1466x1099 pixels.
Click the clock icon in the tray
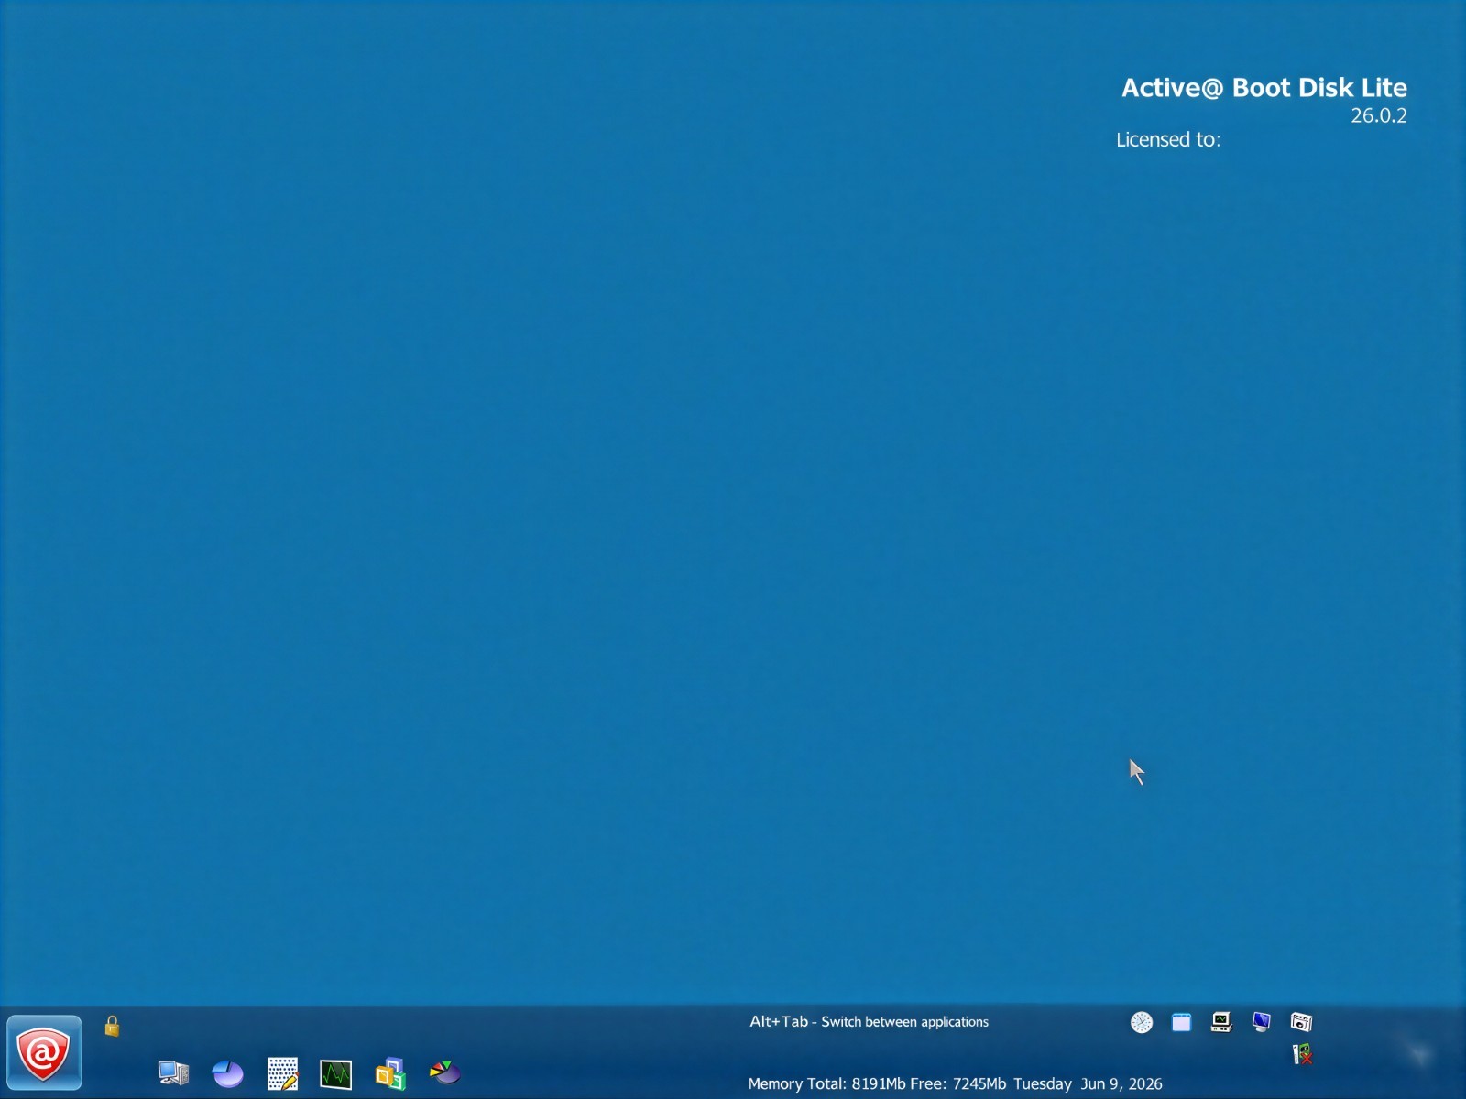[x=1142, y=1022]
